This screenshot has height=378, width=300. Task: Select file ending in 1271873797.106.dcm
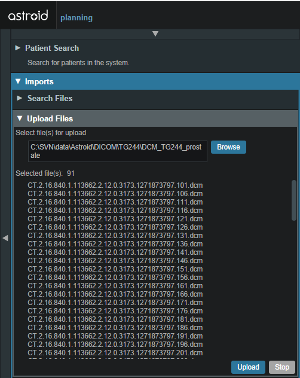point(115,194)
